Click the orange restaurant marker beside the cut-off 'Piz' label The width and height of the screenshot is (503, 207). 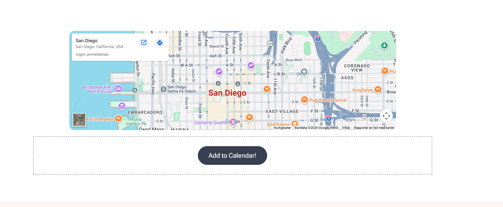tap(384, 71)
